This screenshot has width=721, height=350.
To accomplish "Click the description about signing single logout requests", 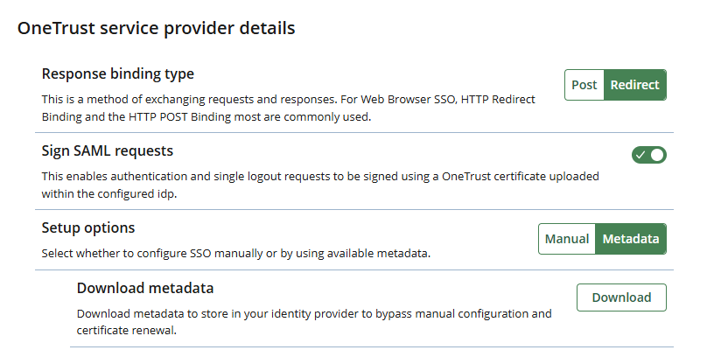I will (x=320, y=185).
